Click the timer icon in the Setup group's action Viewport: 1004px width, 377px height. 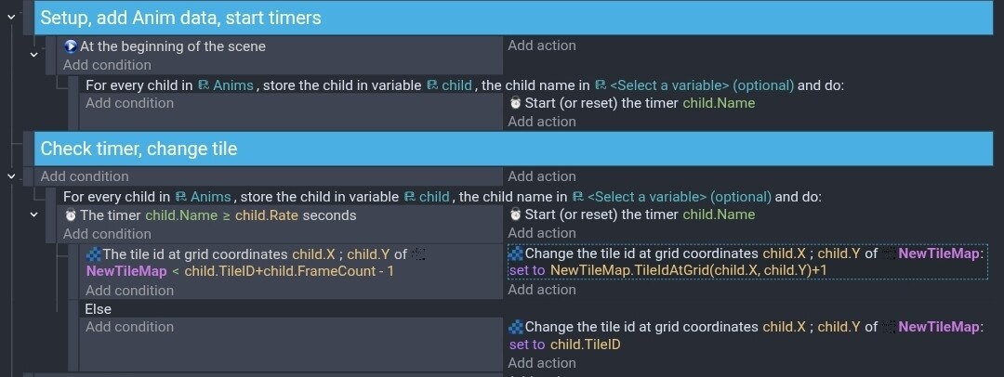[x=515, y=103]
